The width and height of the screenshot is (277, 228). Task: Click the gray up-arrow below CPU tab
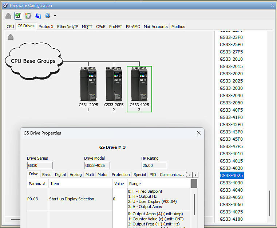pos(11,37)
